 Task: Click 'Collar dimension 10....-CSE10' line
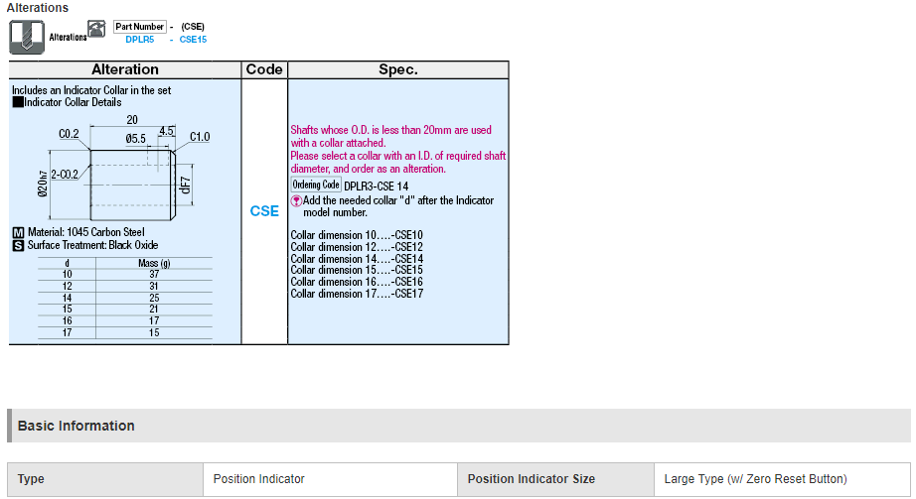[357, 235]
